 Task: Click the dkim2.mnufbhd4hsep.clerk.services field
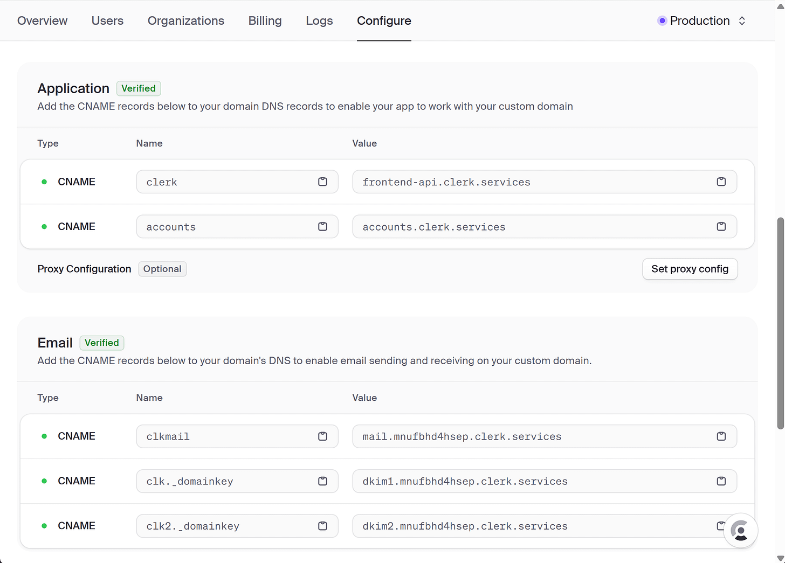coord(545,525)
